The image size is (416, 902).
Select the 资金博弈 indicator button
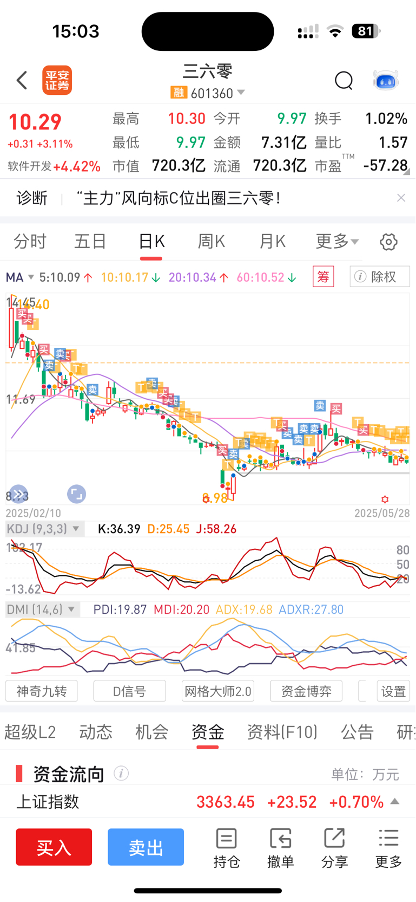(x=306, y=691)
